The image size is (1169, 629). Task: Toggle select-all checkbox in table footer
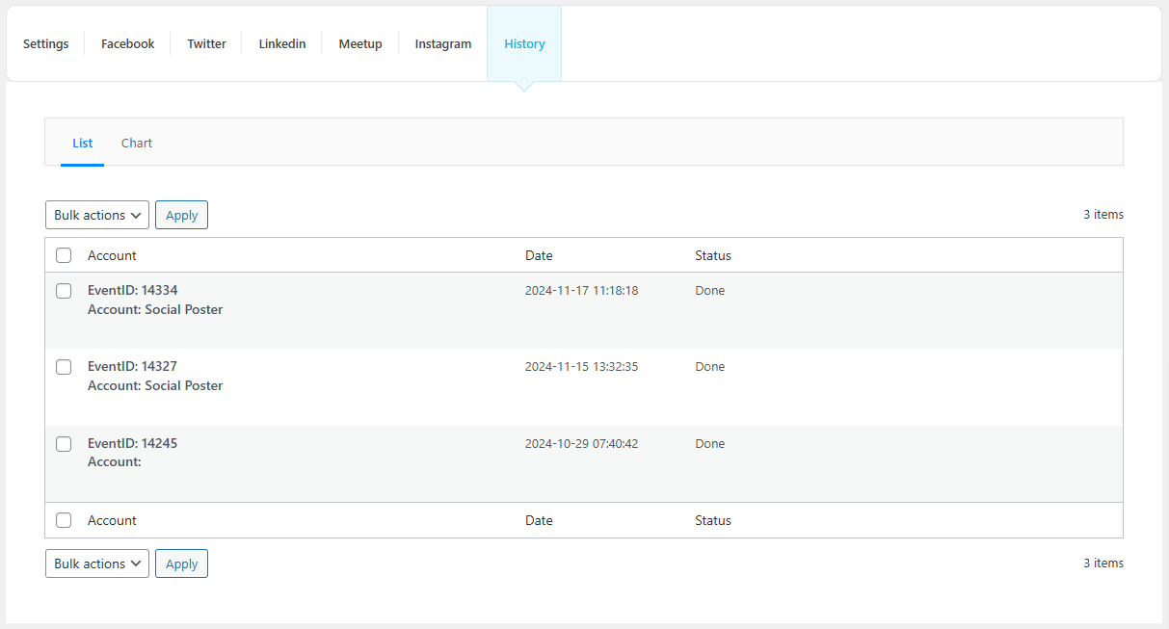pos(64,521)
